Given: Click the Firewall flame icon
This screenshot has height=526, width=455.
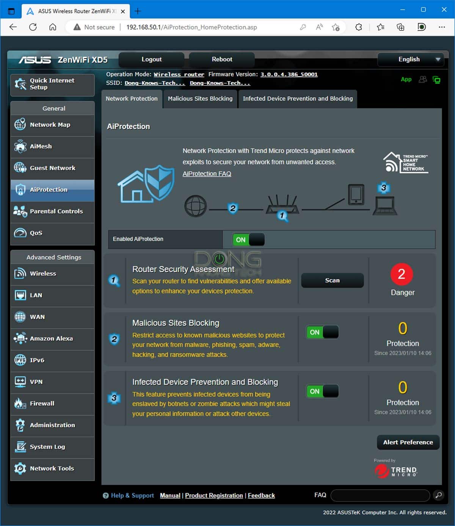Looking at the screenshot, I should coord(20,403).
